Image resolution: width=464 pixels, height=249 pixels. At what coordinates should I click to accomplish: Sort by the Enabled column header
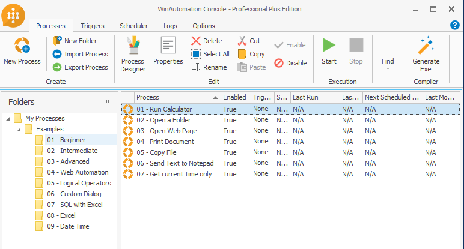point(236,97)
